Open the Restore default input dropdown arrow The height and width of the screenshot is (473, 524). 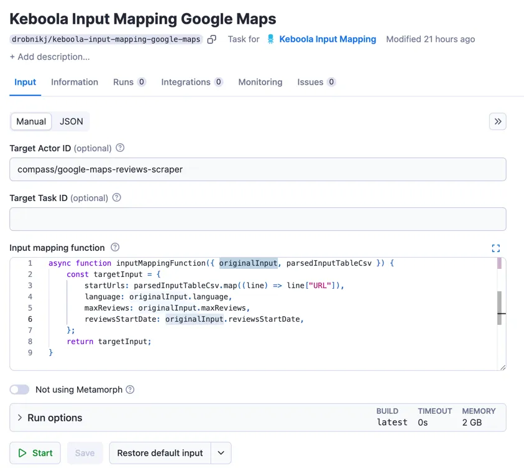221,453
